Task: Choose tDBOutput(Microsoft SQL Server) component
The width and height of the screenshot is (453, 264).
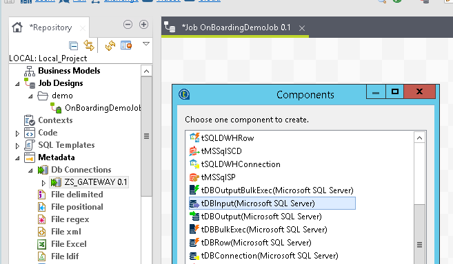Action: coord(261,217)
